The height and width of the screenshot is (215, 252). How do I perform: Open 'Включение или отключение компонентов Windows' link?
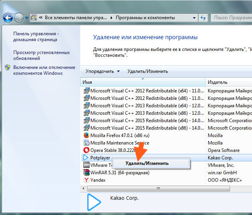[44, 70]
